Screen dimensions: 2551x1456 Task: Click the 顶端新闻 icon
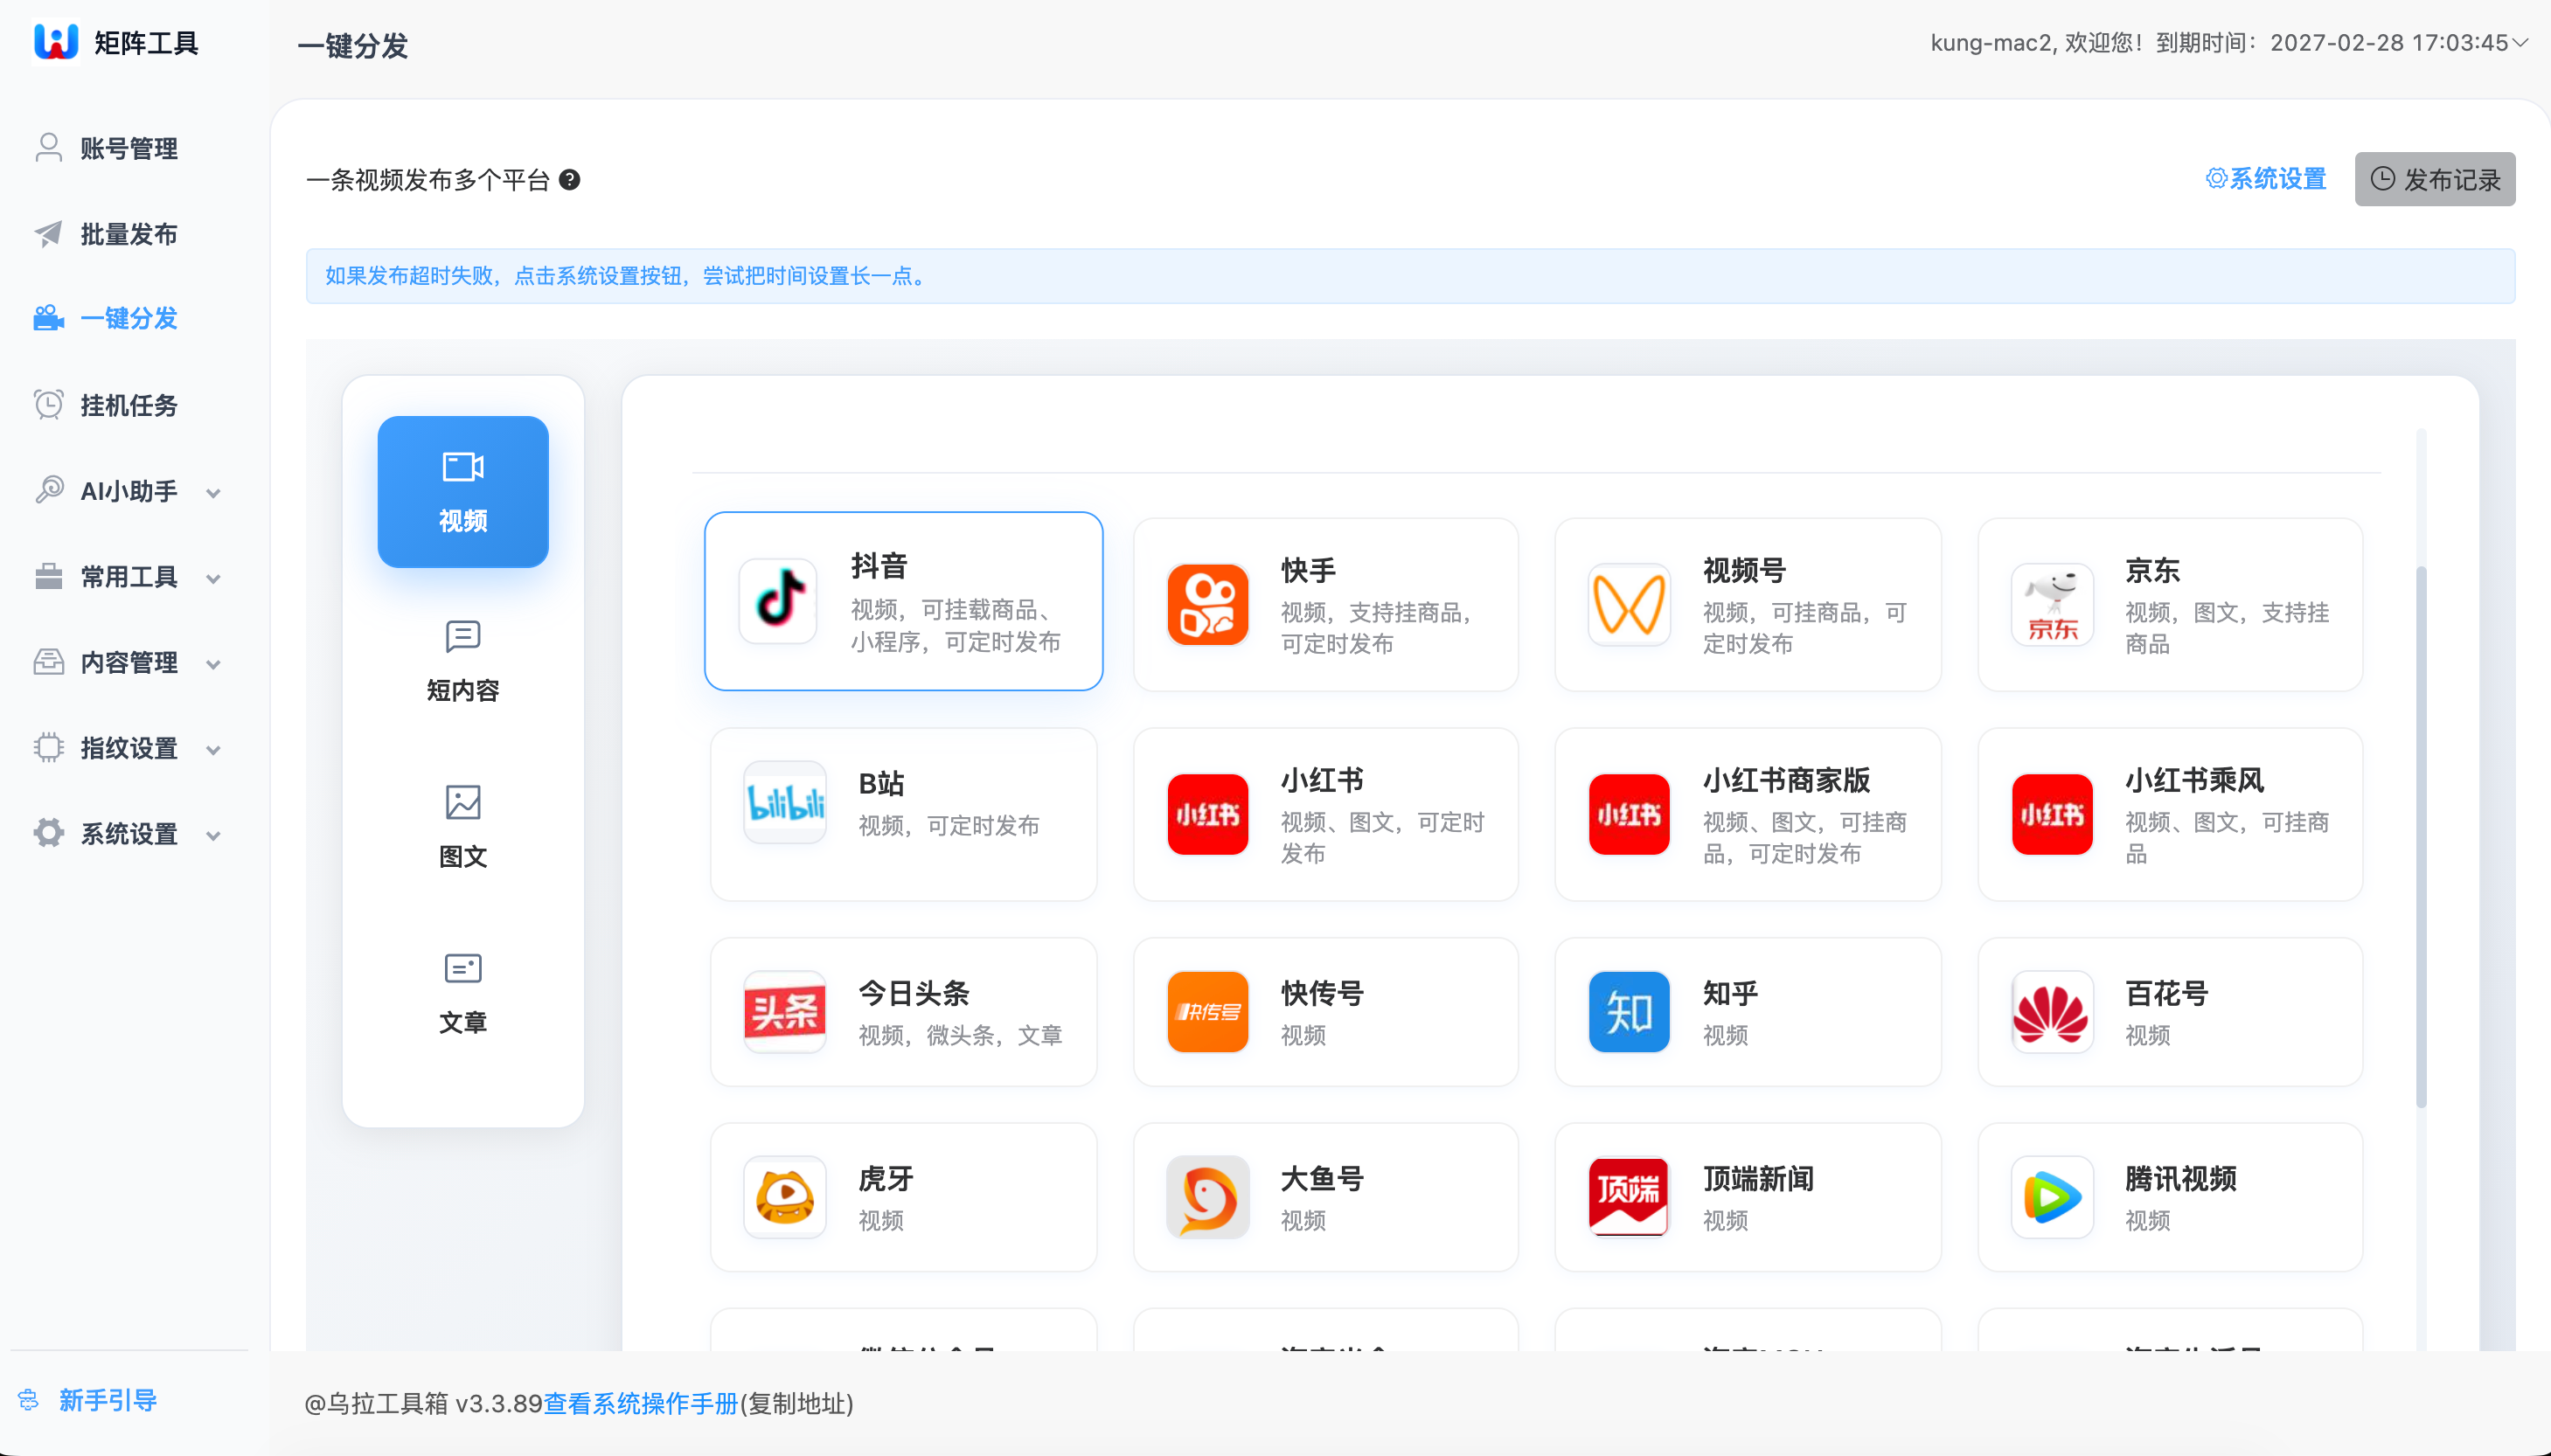tap(1629, 1197)
